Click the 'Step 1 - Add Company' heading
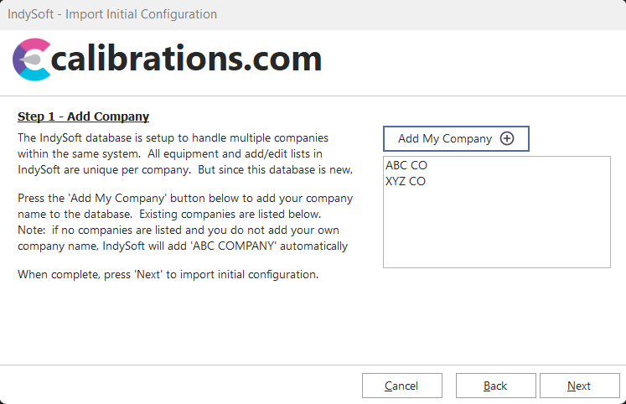 pyautogui.click(x=83, y=117)
